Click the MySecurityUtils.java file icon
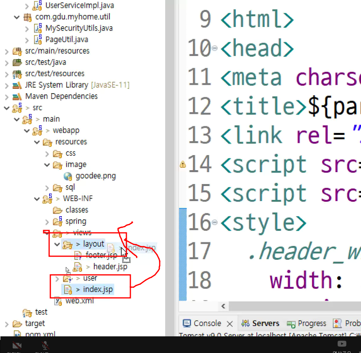Image resolution: width=361 pixels, height=353 pixels. click(38, 28)
